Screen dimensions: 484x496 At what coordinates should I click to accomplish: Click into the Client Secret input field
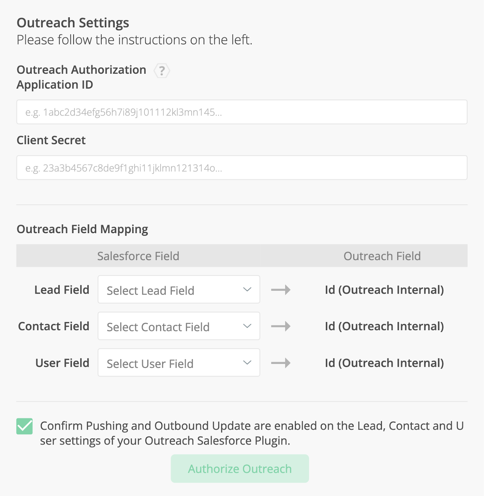(x=242, y=168)
